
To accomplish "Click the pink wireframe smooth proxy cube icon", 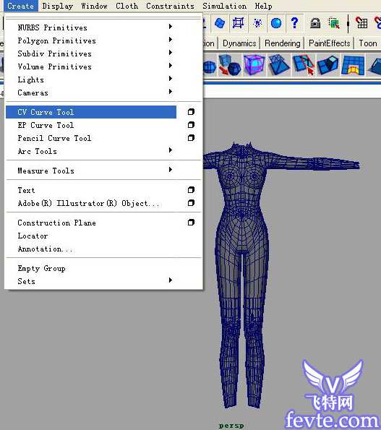I will [254, 65].
